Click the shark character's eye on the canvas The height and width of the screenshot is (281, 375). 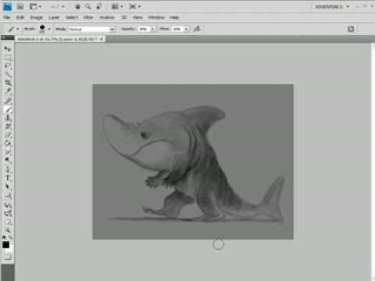click(x=144, y=134)
